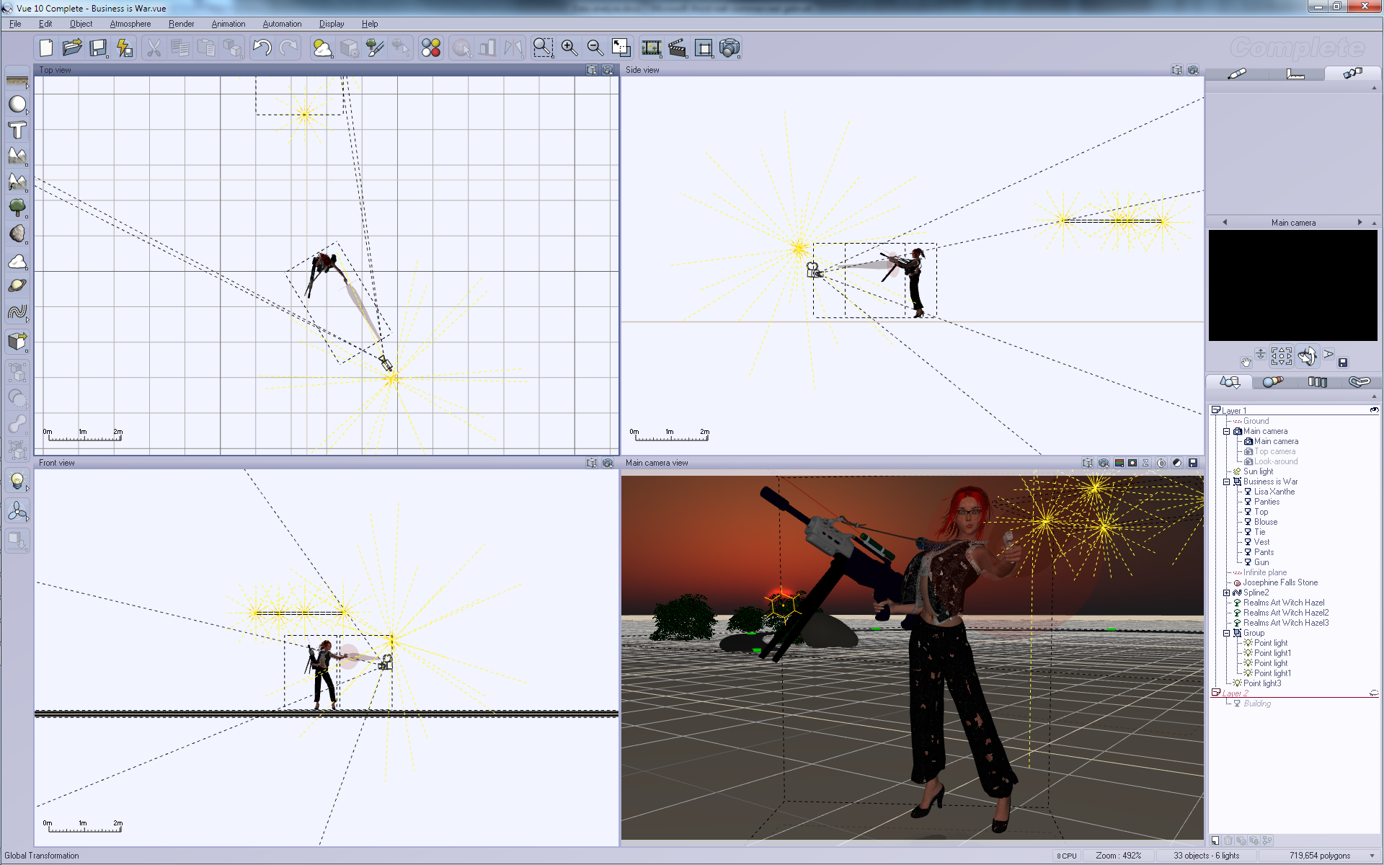Click the Undo arrow icon
Image resolution: width=1384 pixels, height=865 pixels.
click(x=262, y=48)
